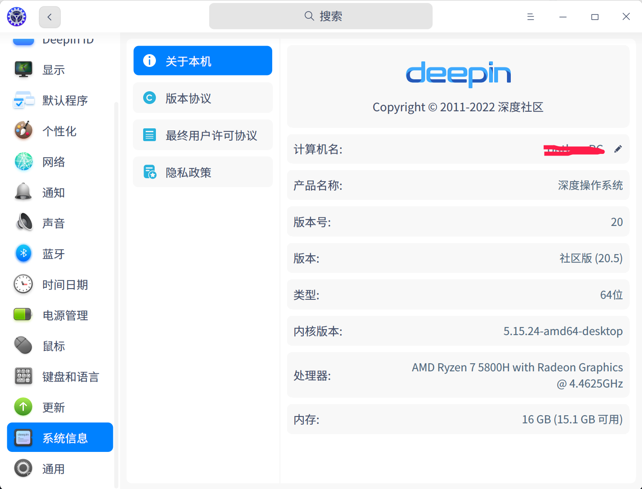Image resolution: width=642 pixels, height=489 pixels.
Task: Click the 搜索 search field
Action: (320, 16)
